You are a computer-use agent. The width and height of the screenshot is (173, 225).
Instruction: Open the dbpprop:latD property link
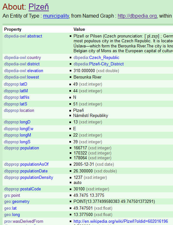pos(15,84)
